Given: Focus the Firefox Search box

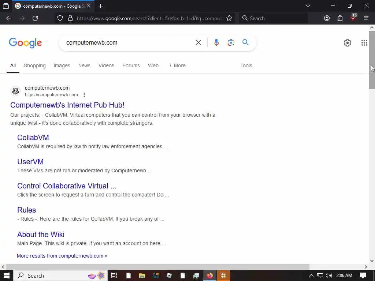Looking at the screenshot, I should click(x=273, y=18).
